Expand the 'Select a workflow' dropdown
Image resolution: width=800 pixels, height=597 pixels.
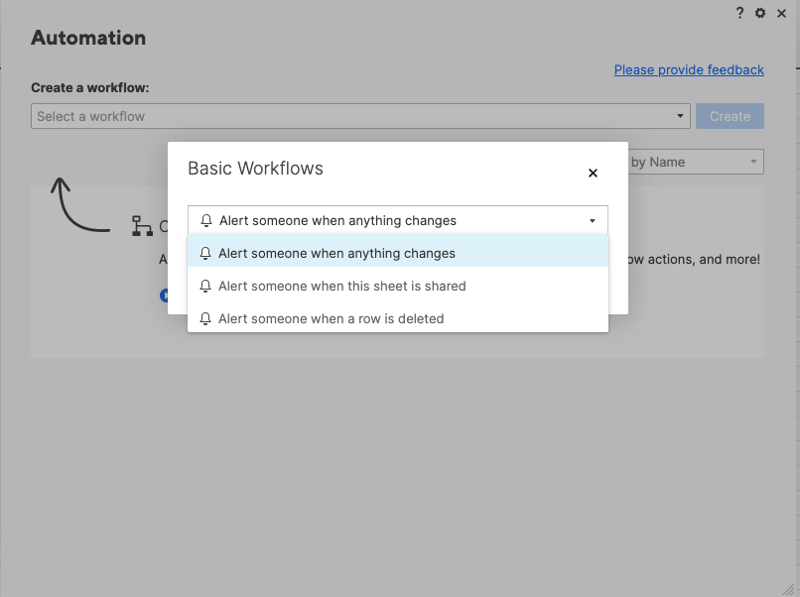[681, 116]
